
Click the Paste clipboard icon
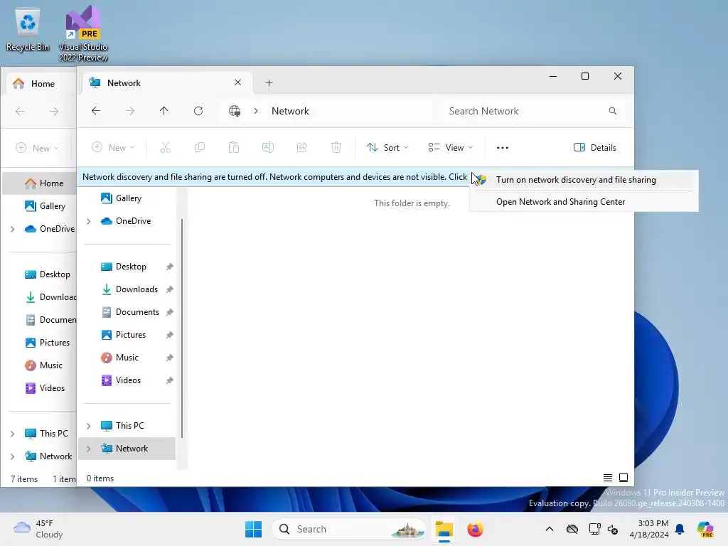233,148
